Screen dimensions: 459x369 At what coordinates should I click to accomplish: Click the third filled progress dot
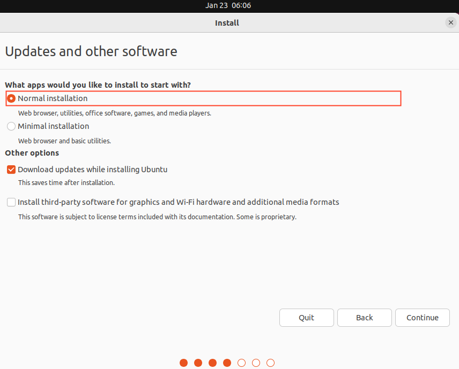(212, 363)
